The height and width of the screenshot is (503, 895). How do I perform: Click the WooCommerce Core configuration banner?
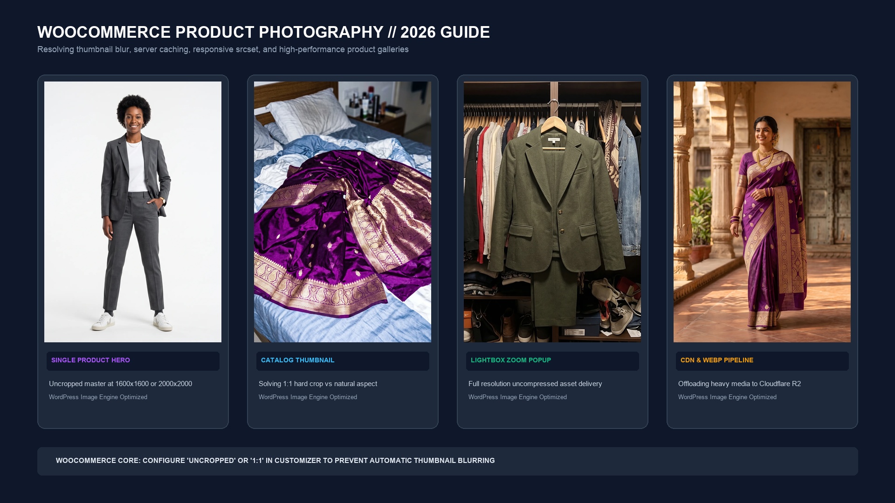pyautogui.click(x=447, y=461)
